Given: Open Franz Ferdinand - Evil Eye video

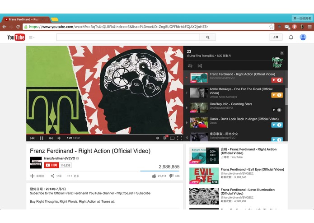Looking at the screenshot, I should pyautogui.click(x=252, y=169).
